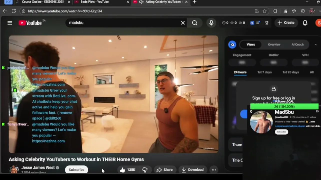Open the notifications bell

pyautogui.click(x=305, y=23)
